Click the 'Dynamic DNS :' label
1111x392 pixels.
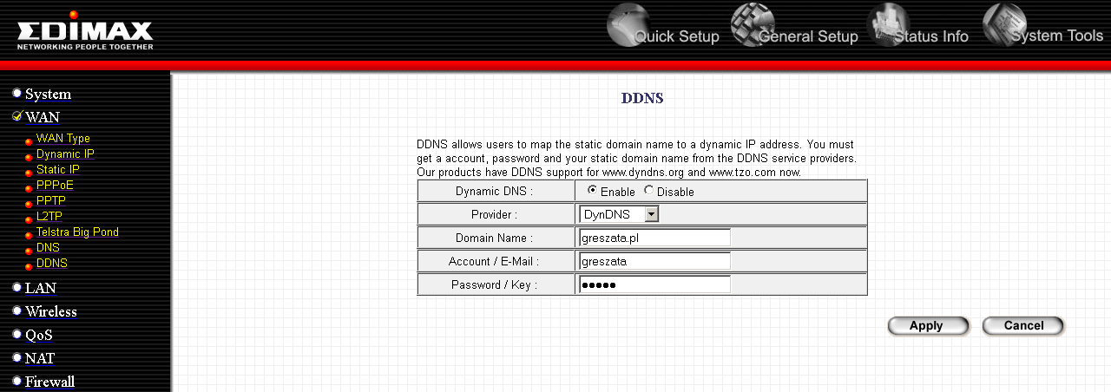(x=495, y=191)
